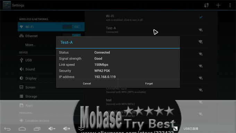Click the Signal strength Good value
Image resolution: width=236 pixels, height=133 pixels.
pyautogui.click(x=98, y=58)
